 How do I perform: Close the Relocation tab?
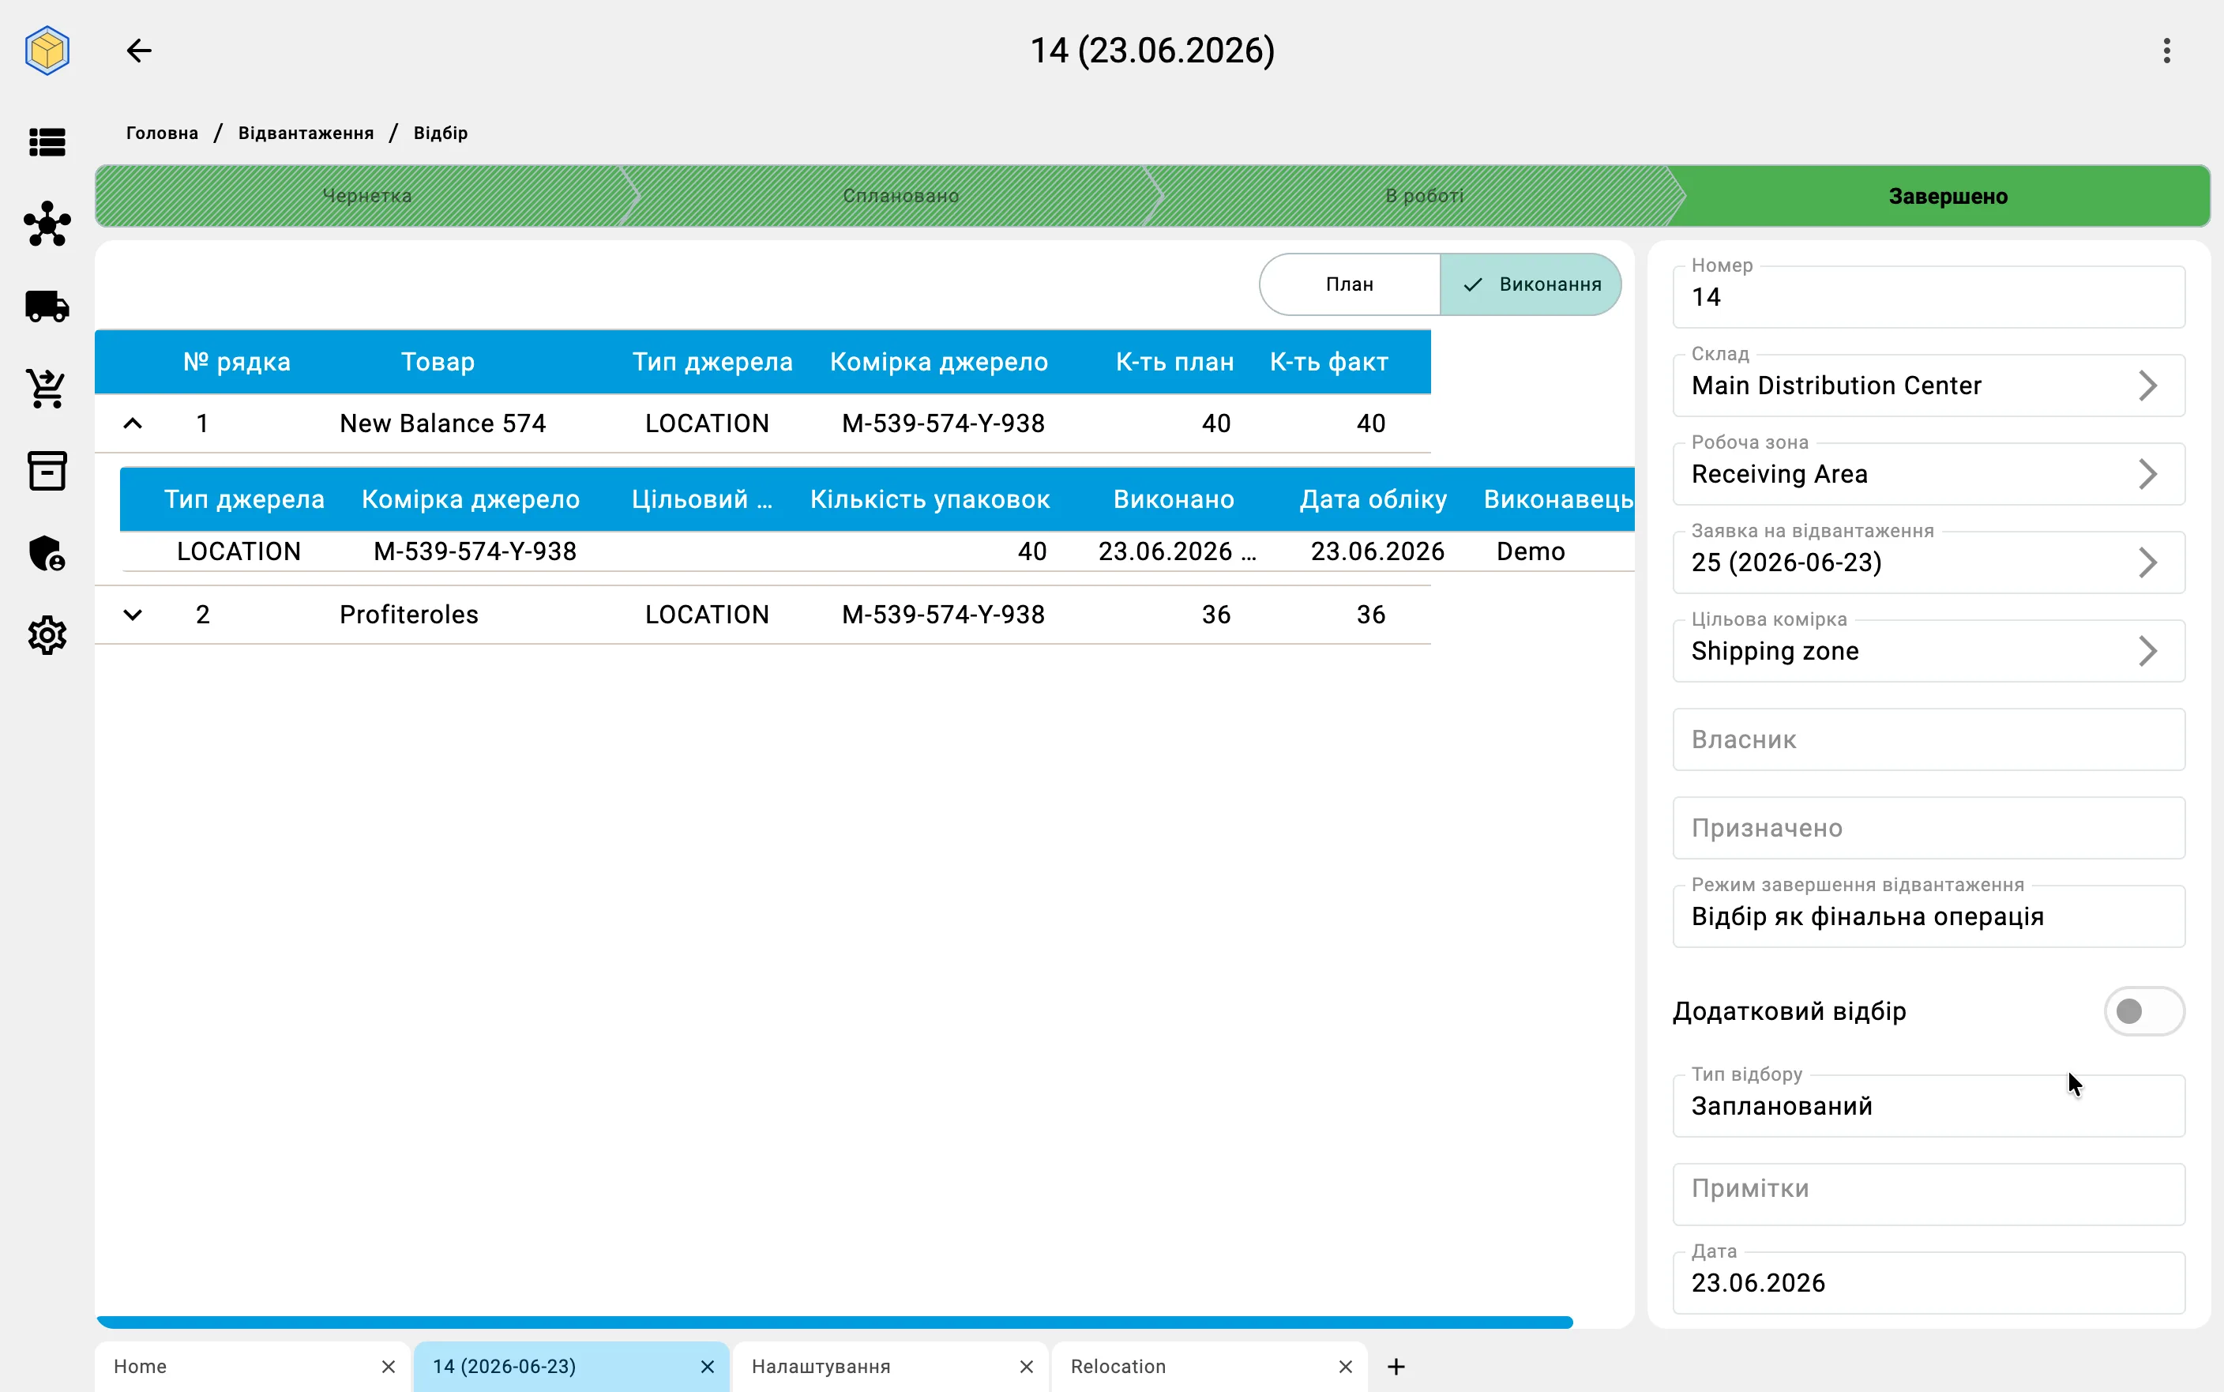click(1345, 1366)
